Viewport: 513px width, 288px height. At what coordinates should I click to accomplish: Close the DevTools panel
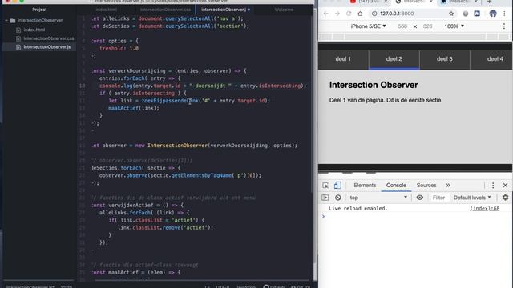505,185
